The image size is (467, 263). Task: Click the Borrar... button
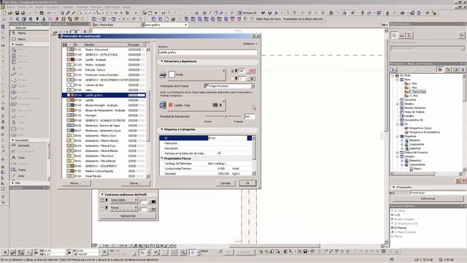136,183
